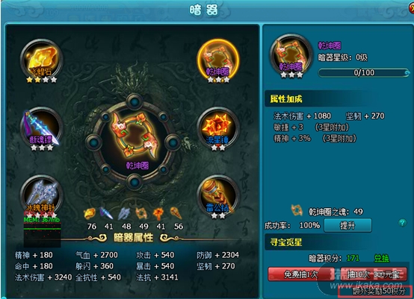Image resolution: width=414 pixels, height=299 pixels.
Task: Select the 雷公钻 drill weapon icon
Action: [x=218, y=195]
